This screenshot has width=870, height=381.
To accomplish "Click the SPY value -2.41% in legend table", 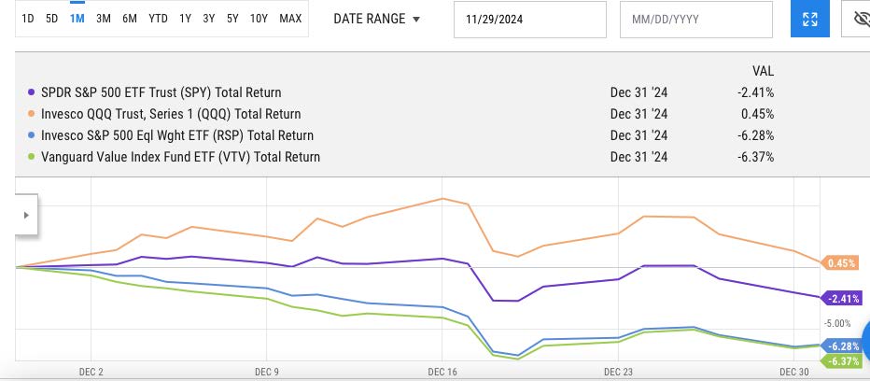I will click(756, 92).
